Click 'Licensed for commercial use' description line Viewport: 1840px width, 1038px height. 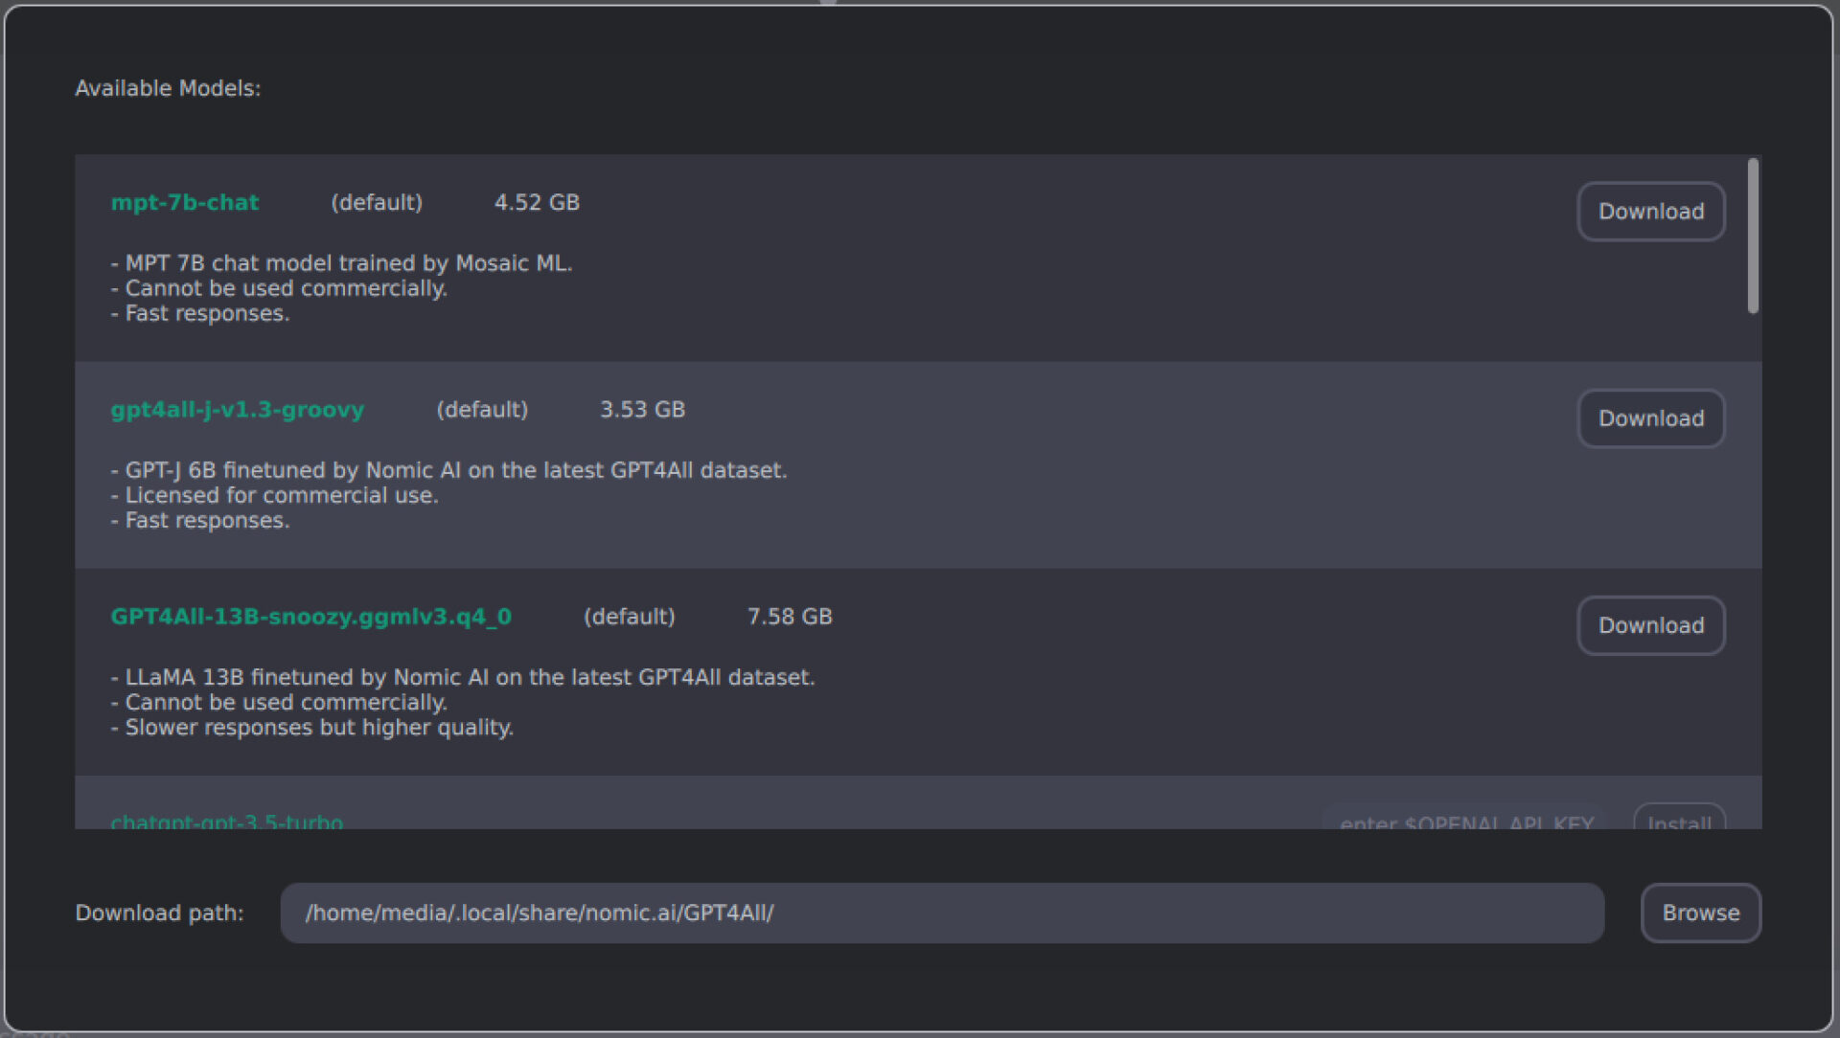[275, 495]
